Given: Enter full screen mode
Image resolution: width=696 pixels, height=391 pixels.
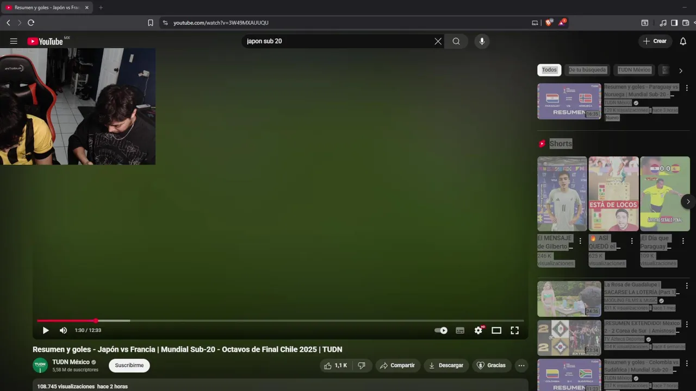Looking at the screenshot, I should click(x=514, y=330).
